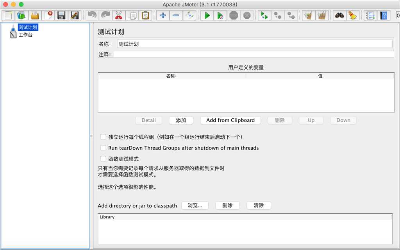Open the Templates icon in the toolbar
Viewport: 400px width, 250px height.
click(x=21, y=15)
